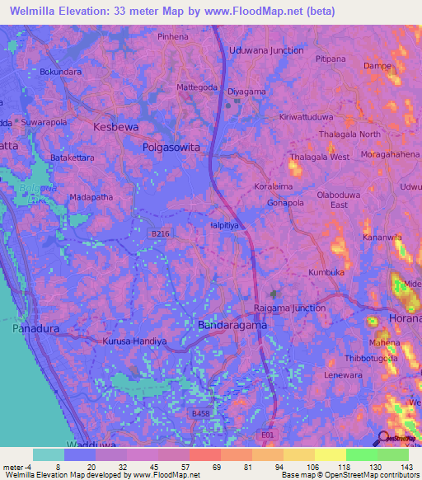Screen dimensions: 422x480
Task: Click the Koralaima label
Action: (x=274, y=186)
